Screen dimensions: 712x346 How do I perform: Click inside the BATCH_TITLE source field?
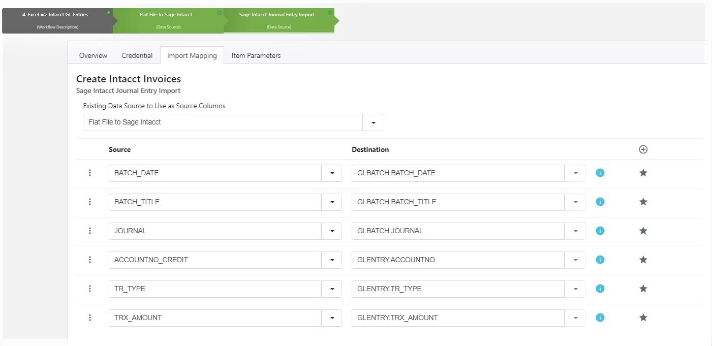(x=213, y=202)
